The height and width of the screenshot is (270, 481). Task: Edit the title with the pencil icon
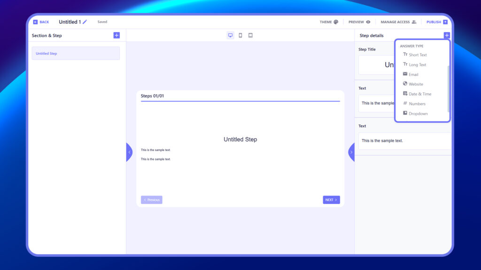[x=85, y=22]
